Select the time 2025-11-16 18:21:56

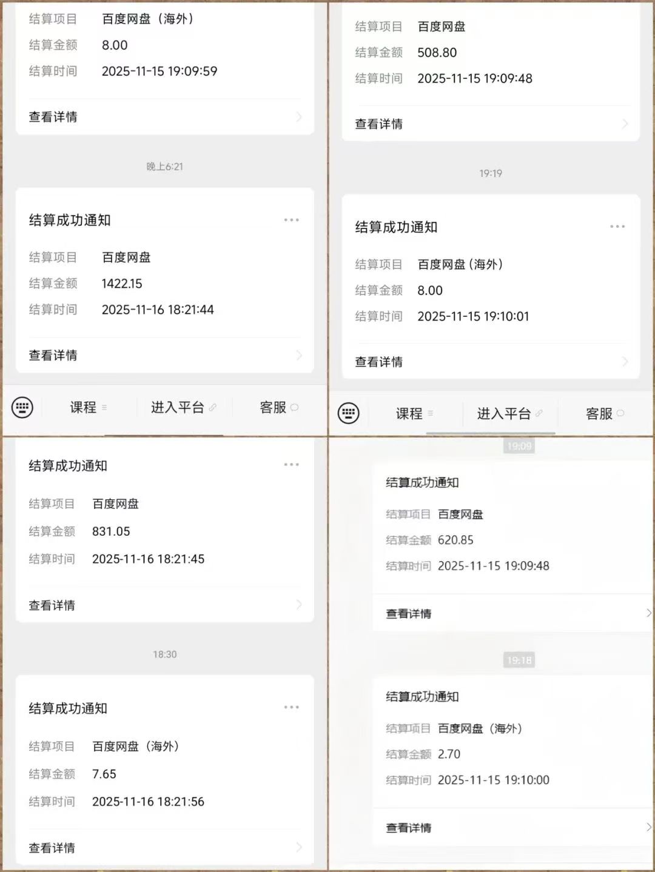coord(148,802)
